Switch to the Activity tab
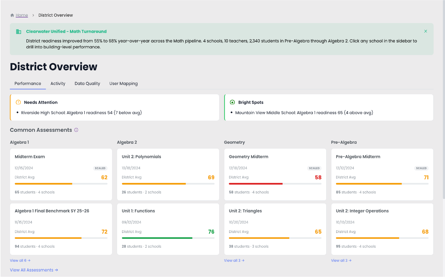This screenshot has width=445, height=278. point(58,84)
